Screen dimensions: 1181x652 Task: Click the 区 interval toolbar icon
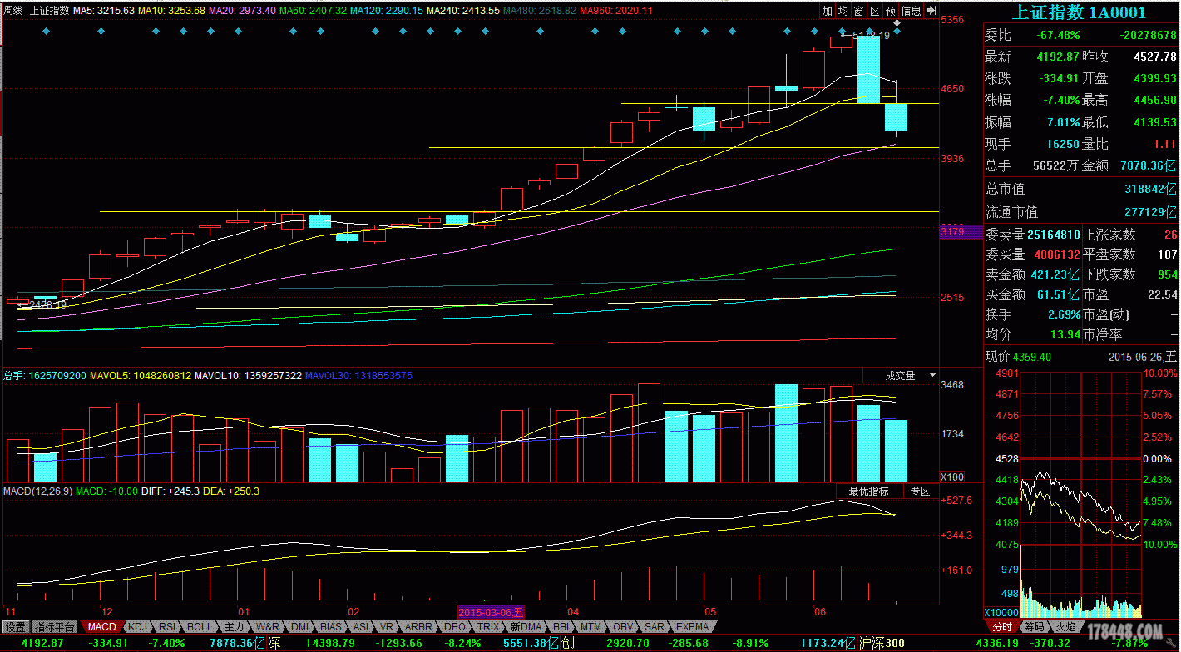click(x=874, y=11)
